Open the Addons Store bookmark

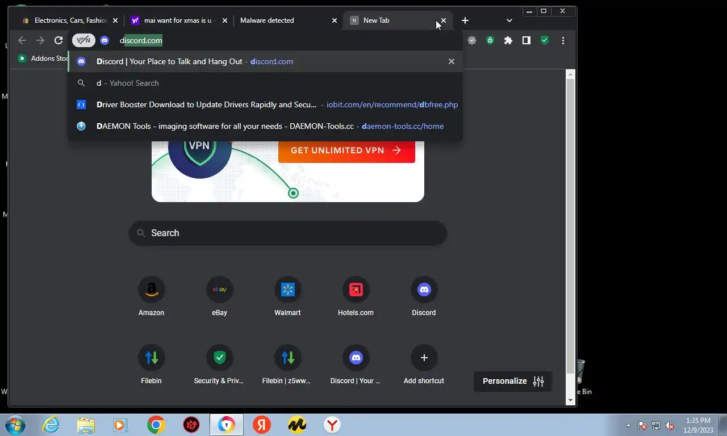click(44, 58)
